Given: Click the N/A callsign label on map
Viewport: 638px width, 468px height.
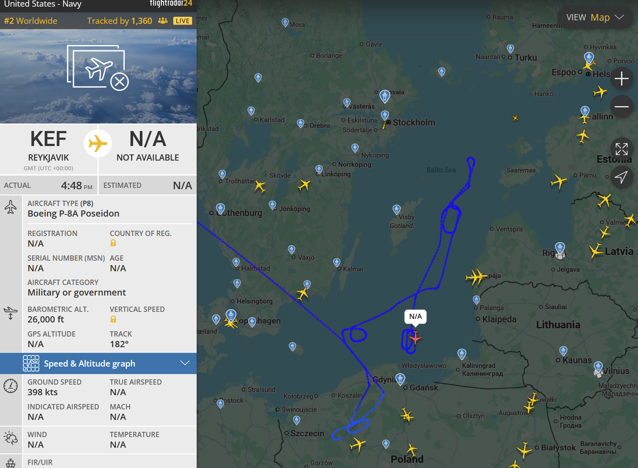Looking at the screenshot, I should pyautogui.click(x=415, y=316).
